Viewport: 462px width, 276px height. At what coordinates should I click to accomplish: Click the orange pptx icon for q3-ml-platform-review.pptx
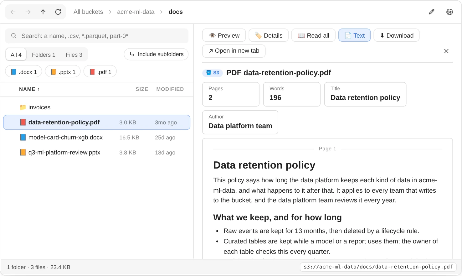tap(23, 153)
